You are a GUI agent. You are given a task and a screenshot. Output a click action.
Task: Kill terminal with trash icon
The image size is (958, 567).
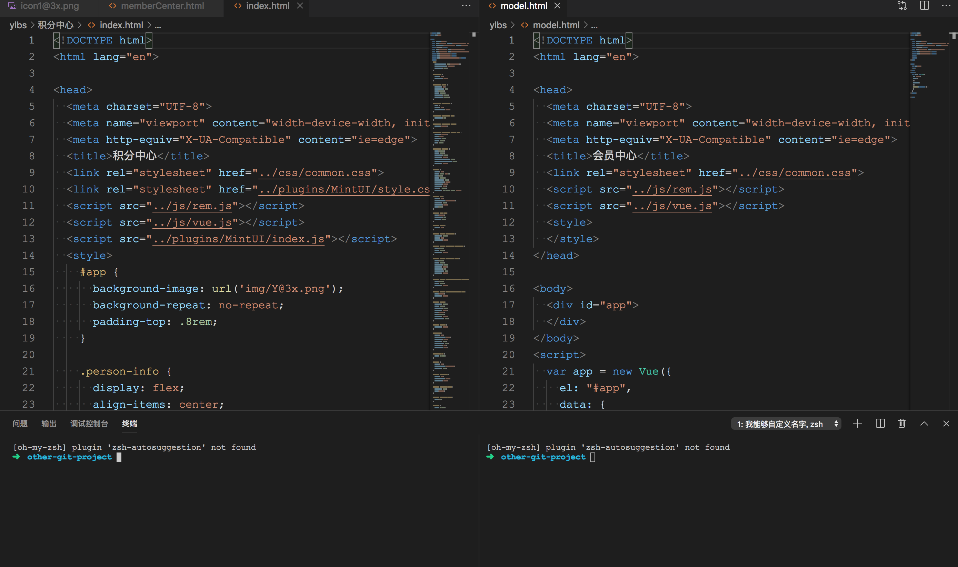click(902, 423)
